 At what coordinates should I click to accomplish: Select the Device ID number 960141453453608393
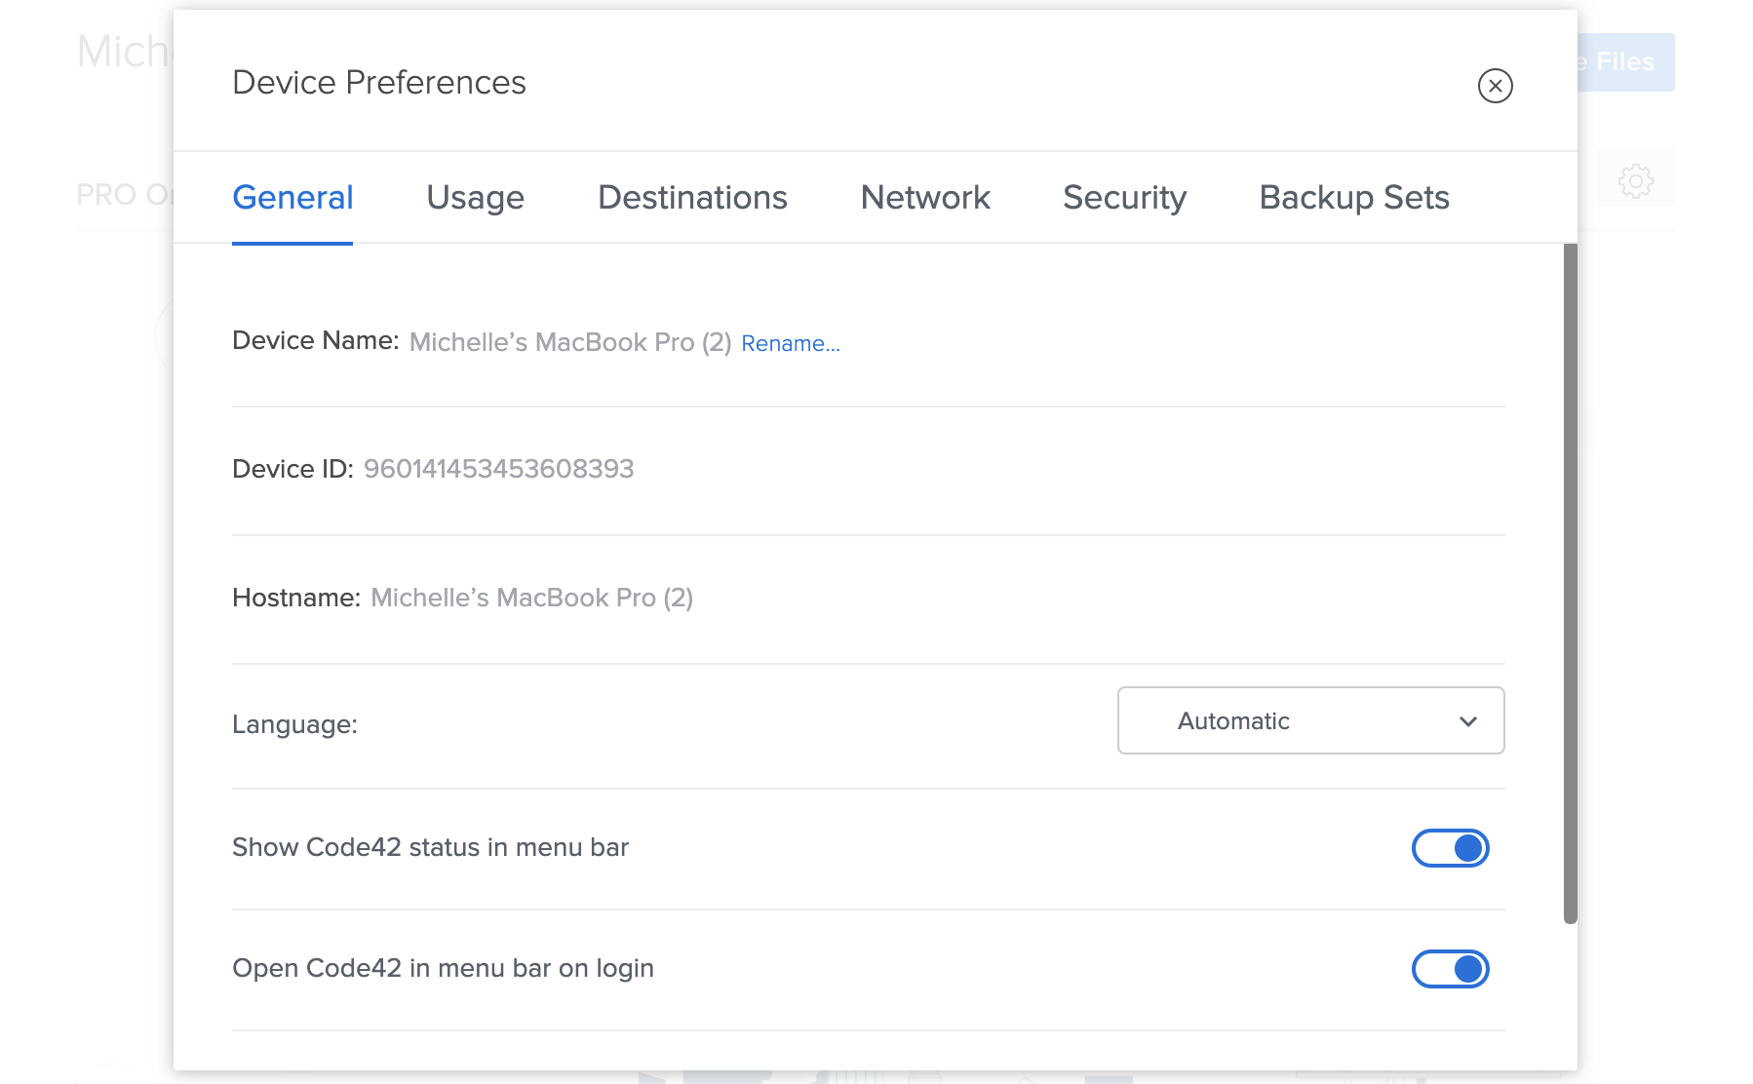tap(498, 469)
